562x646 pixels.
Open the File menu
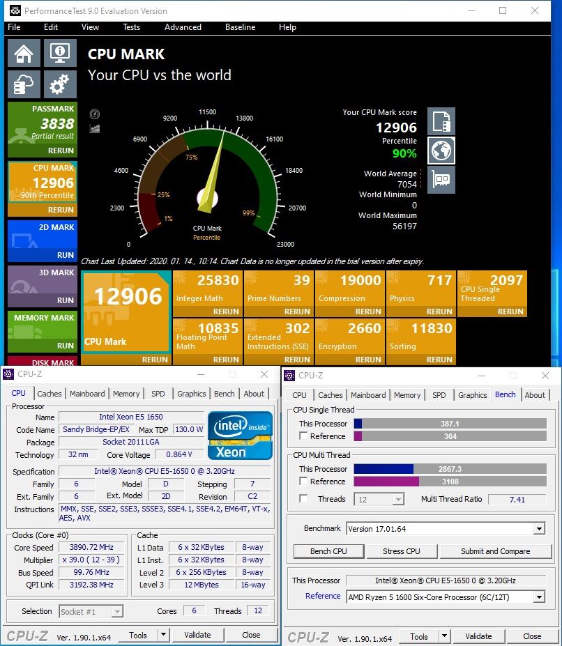click(x=14, y=27)
